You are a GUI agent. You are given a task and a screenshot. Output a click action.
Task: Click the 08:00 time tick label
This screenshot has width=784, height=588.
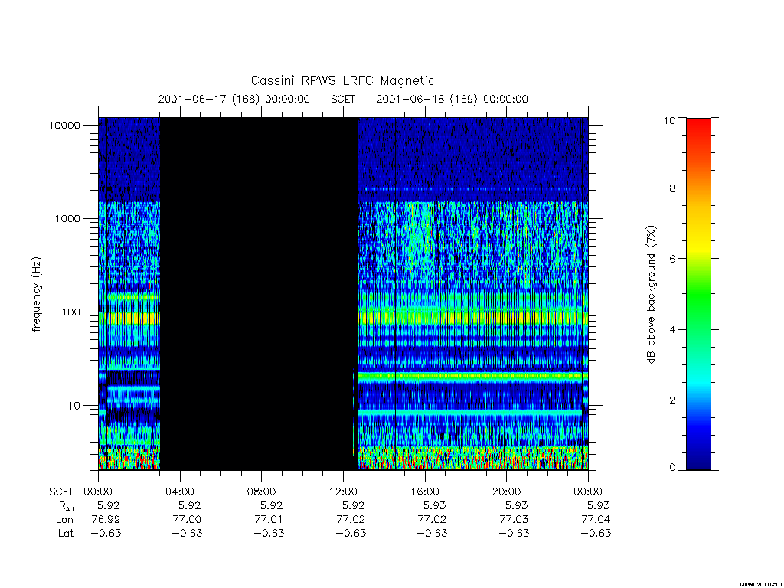tap(262, 492)
